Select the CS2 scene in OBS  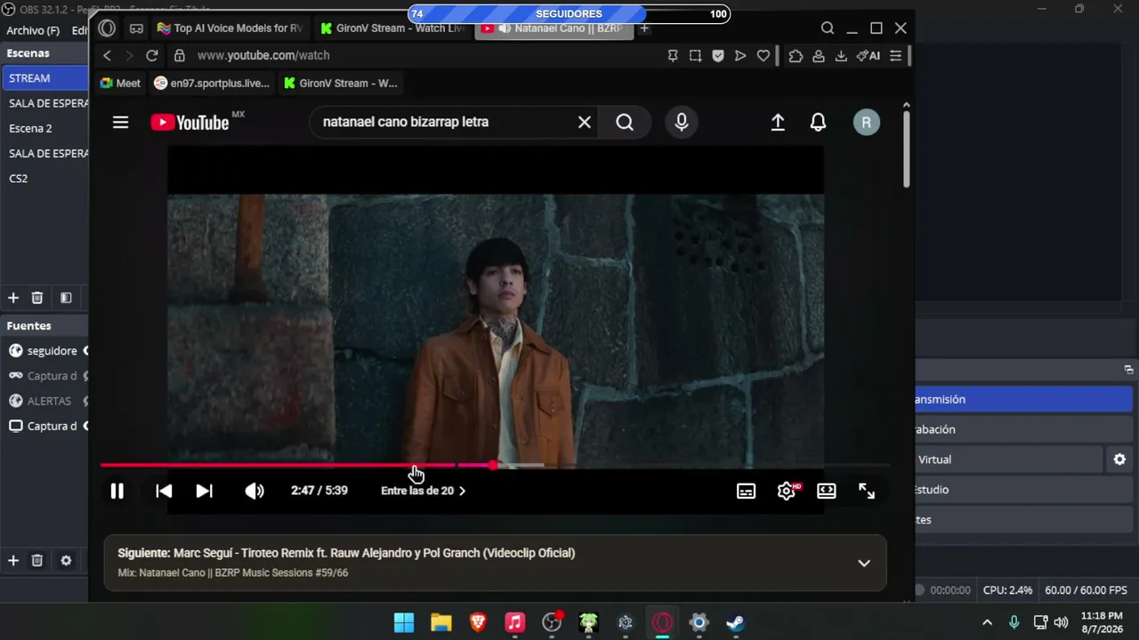point(44,178)
